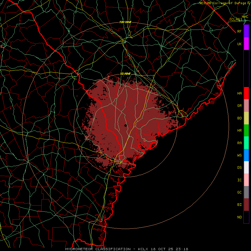This screenshot has height=251, width=251.
Task: Choose the blue WS legend color swatch
Action: (x=246, y=155)
